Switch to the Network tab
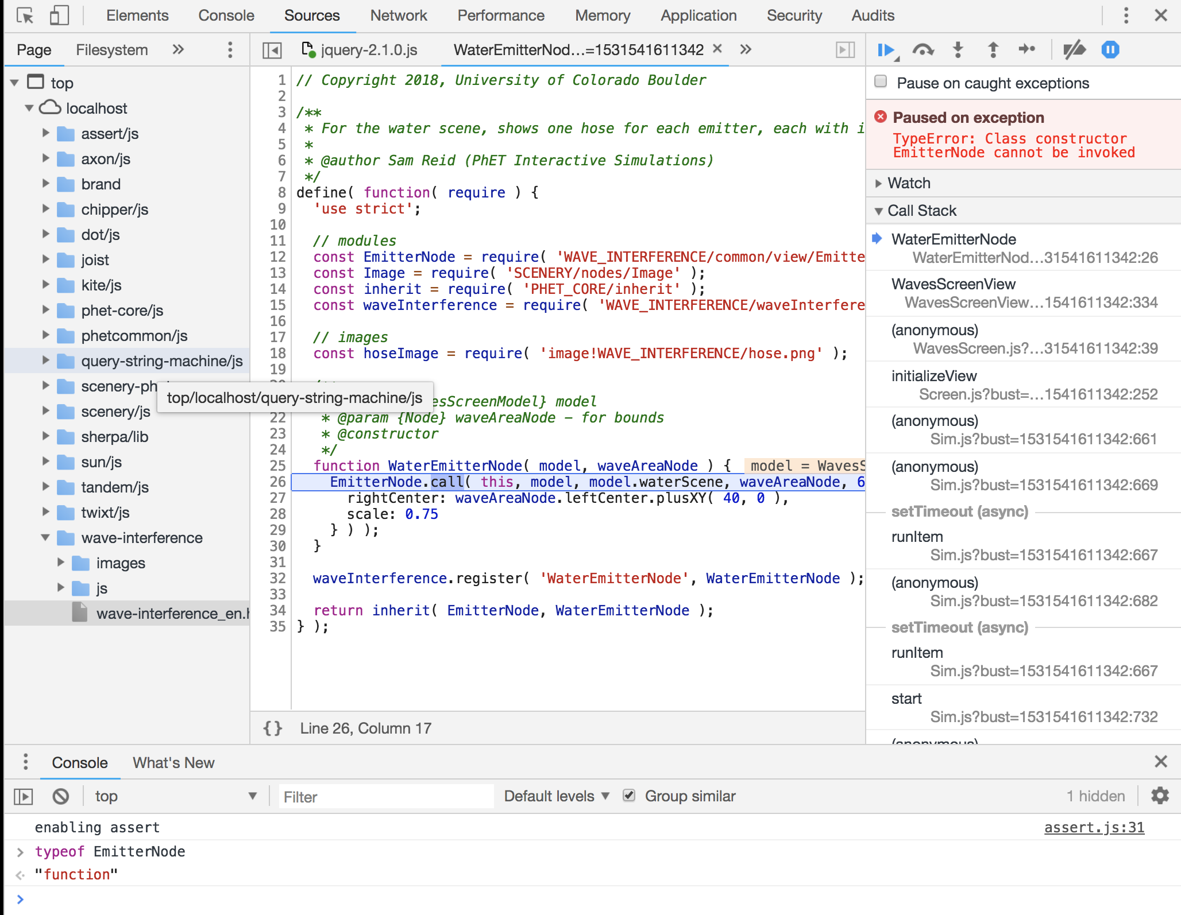Screen dimensions: 1181x915 point(398,15)
